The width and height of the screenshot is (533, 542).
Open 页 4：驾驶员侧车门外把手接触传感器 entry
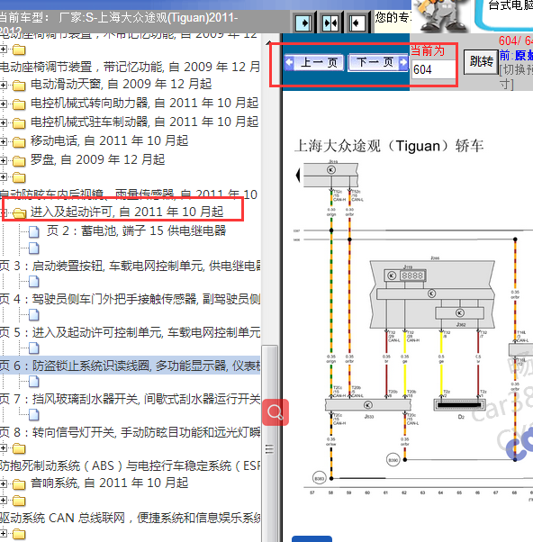click(x=130, y=299)
